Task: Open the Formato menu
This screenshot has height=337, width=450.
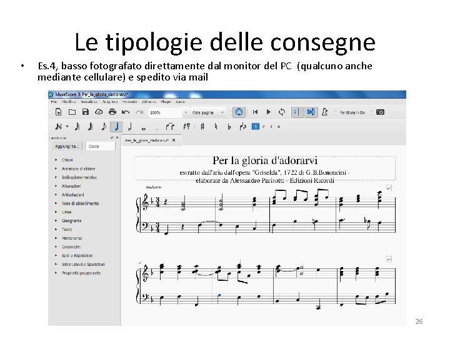Action: [x=130, y=102]
